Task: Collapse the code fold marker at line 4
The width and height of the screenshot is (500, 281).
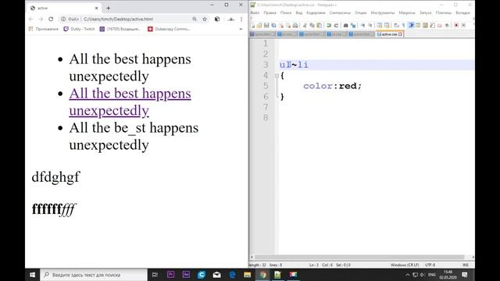Action: pos(277,76)
